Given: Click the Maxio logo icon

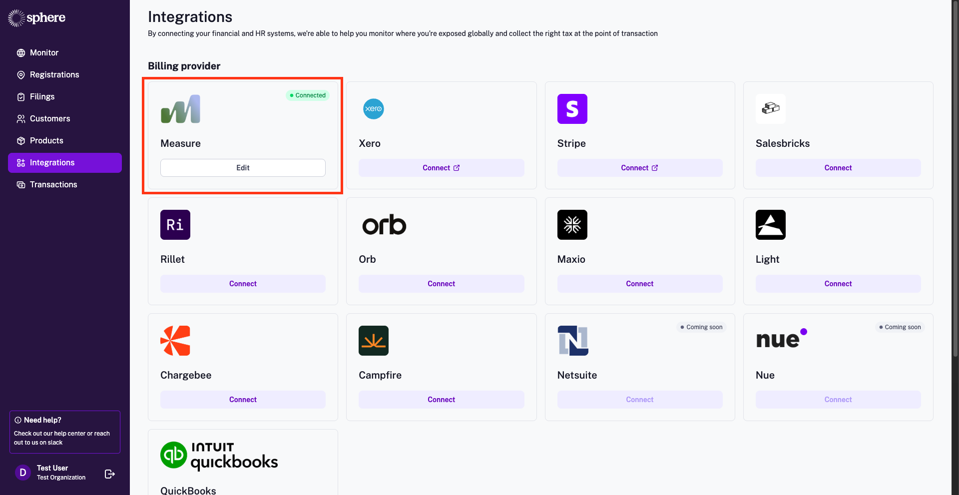Looking at the screenshot, I should (572, 225).
